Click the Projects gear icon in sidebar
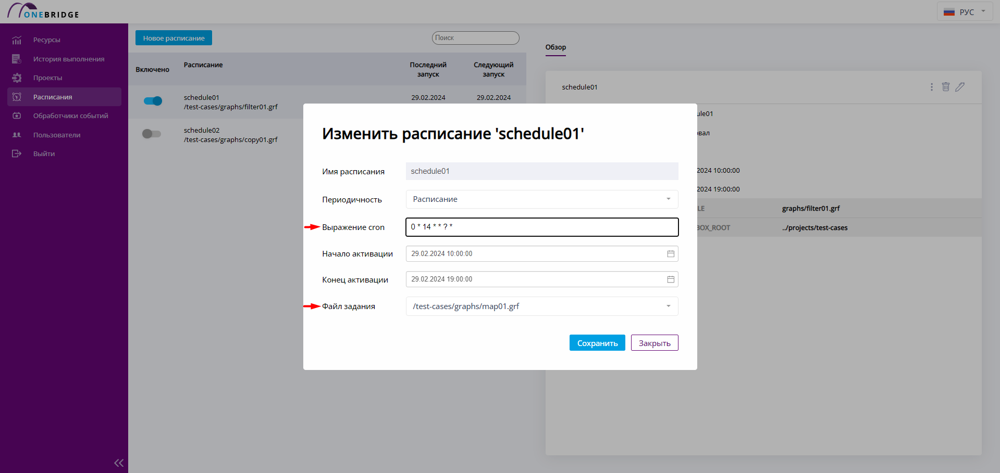 (17, 78)
